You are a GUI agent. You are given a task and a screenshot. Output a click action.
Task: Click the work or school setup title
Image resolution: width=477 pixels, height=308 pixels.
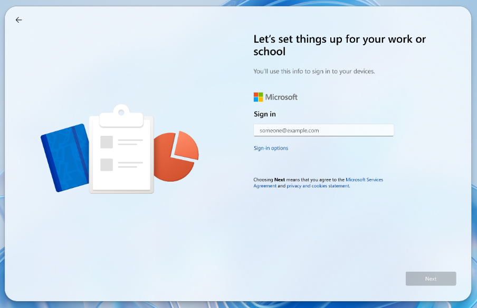click(x=339, y=45)
